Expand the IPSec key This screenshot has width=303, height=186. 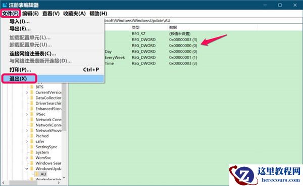[x=27, y=114]
